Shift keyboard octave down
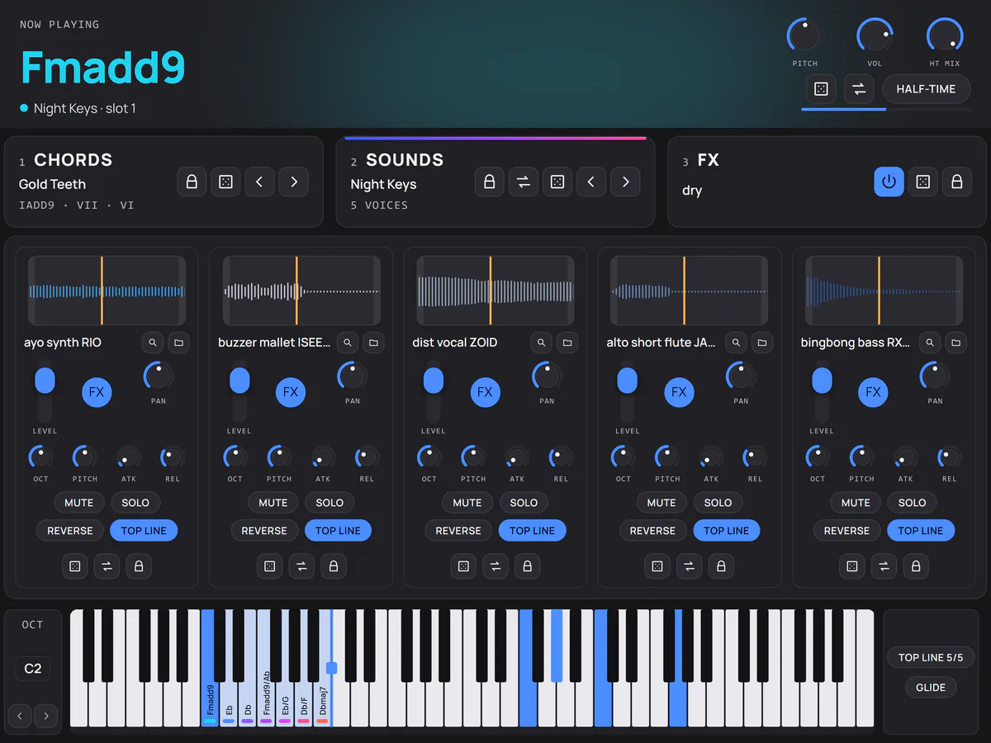Viewport: 991px width, 743px height. [20, 716]
